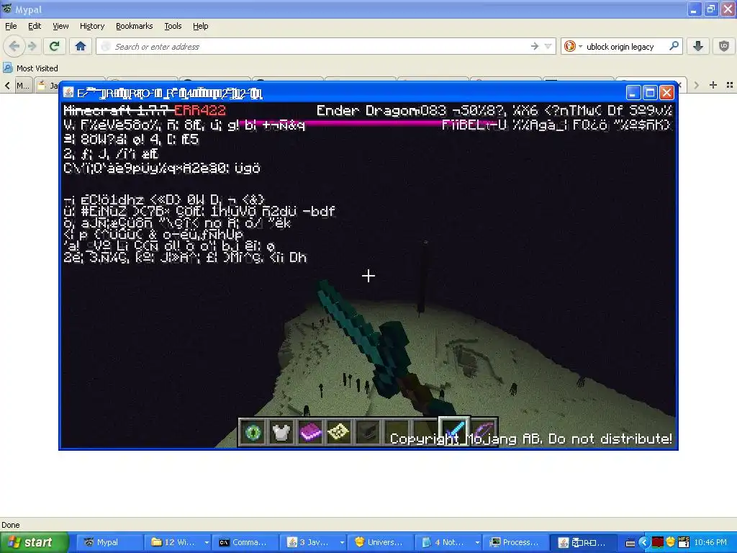The height and width of the screenshot is (553, 737).
Task: Expand the '4 Not...' taskbar group arrow
Action: [x=477, y=543]
